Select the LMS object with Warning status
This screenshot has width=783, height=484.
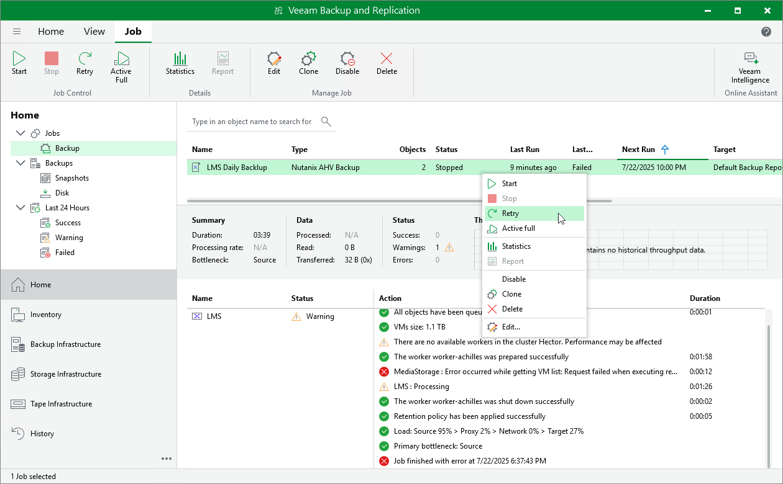(x=280, y=316)
